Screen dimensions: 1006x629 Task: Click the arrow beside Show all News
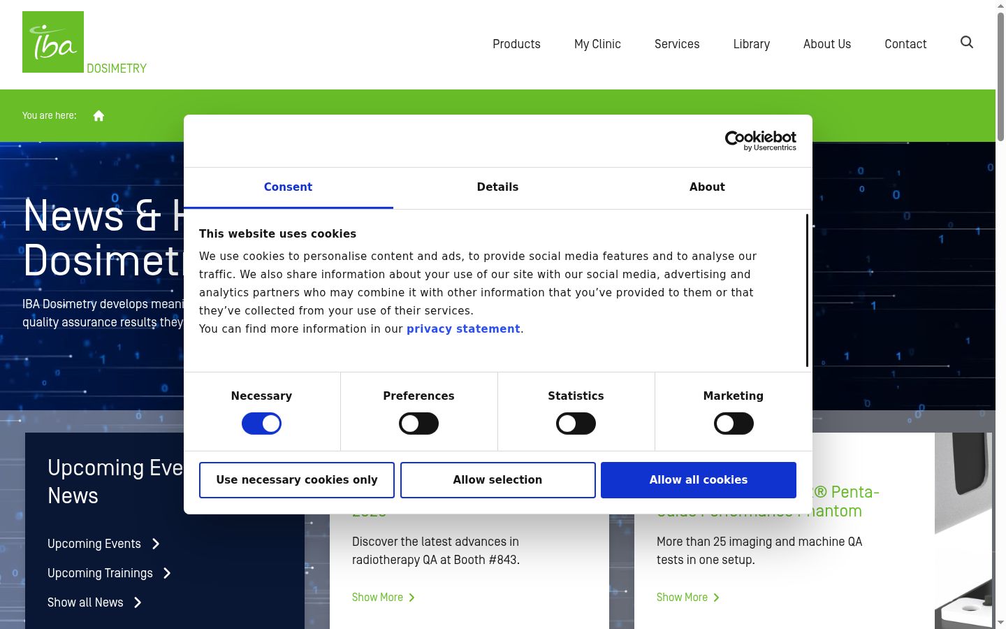138,602
